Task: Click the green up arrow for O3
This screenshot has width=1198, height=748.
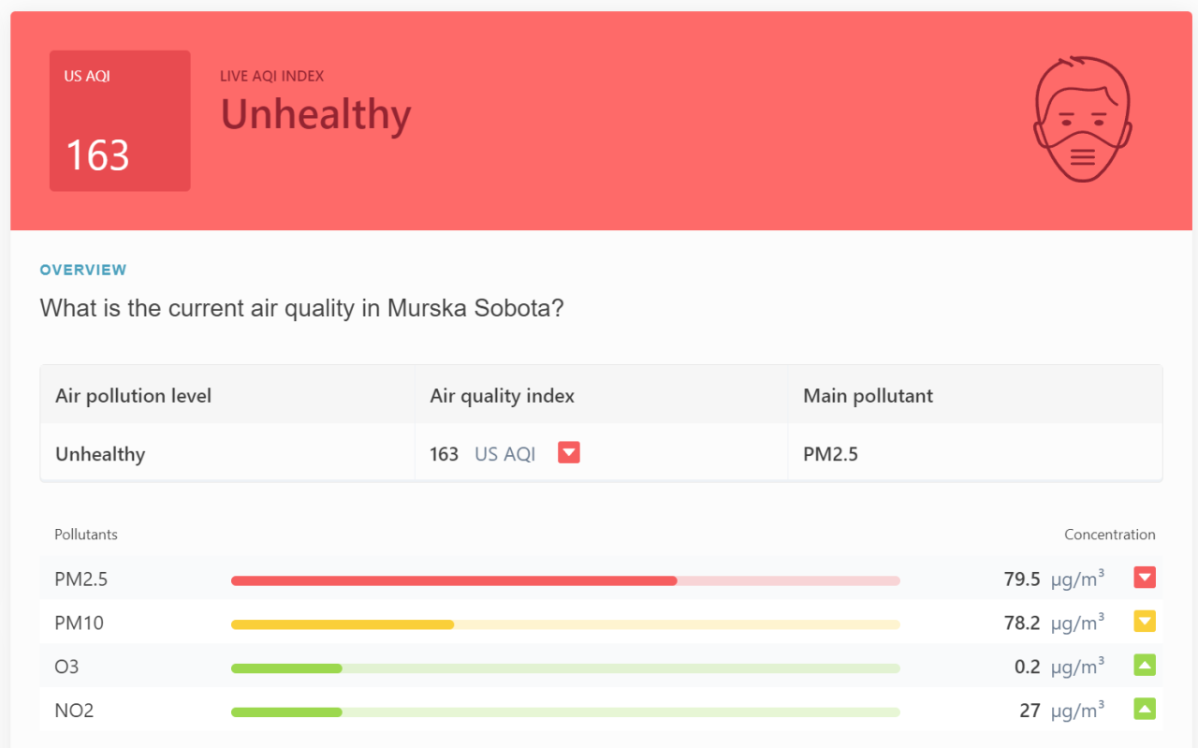Action: [1144, 666]
